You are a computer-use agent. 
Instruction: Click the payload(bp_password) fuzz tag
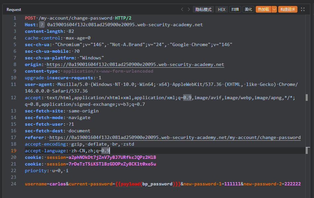(148, 184)
